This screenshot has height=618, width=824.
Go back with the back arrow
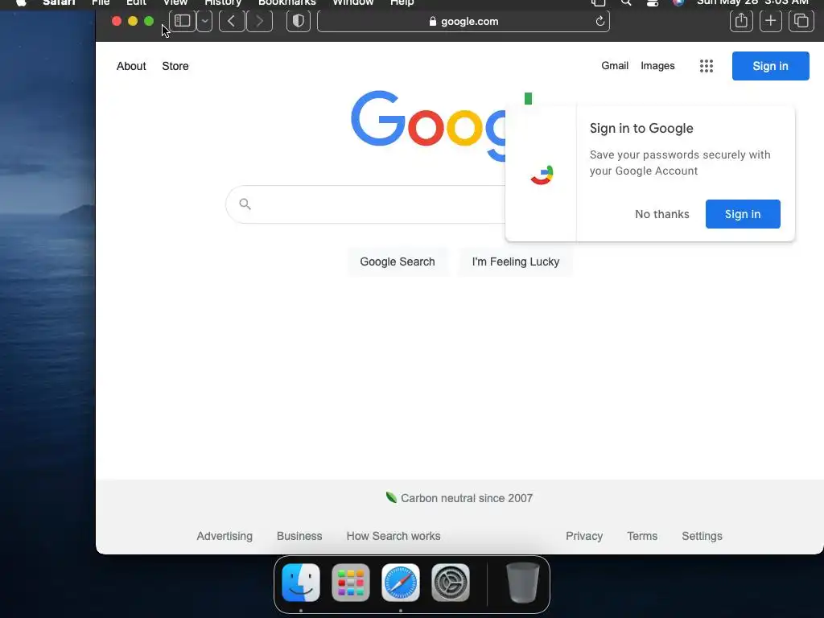232,22
